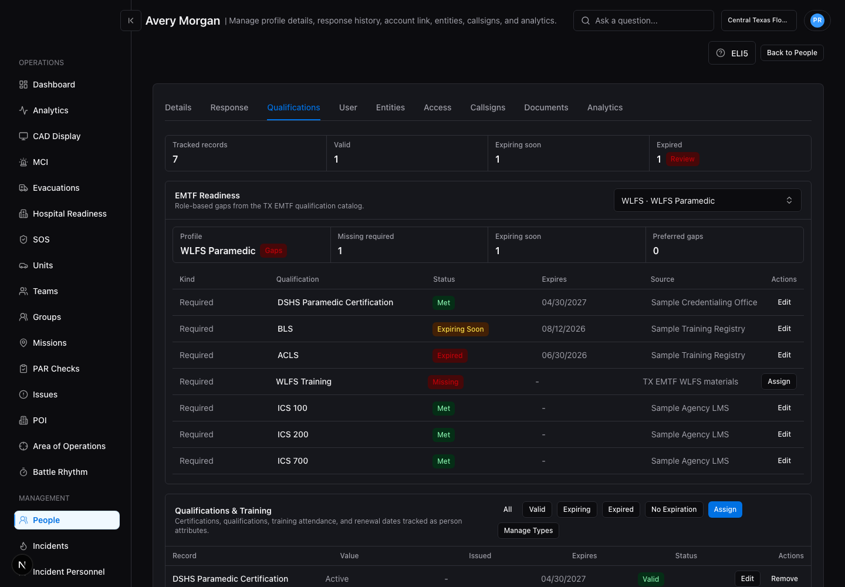
Task: Open Evacuations truck icon
Action: [23, 188]
